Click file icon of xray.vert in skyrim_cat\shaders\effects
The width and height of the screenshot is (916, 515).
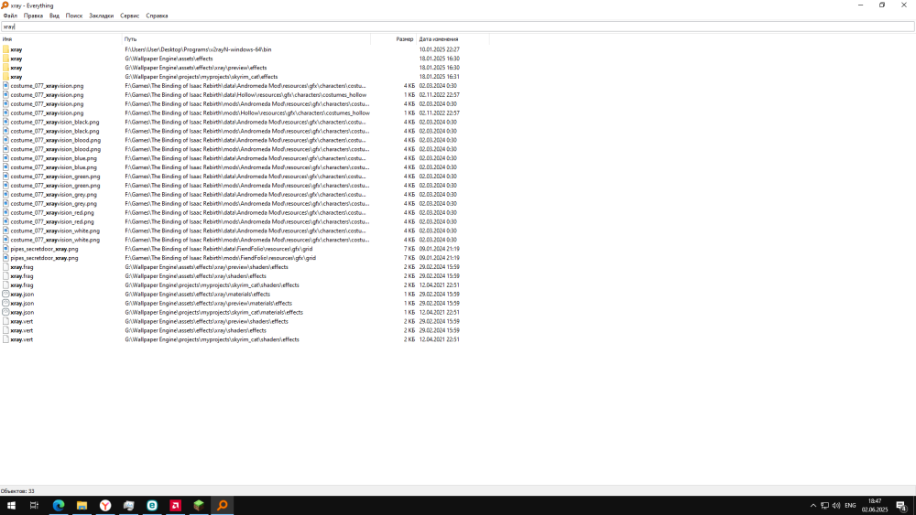pyautogui.click(x=5, y=338)
